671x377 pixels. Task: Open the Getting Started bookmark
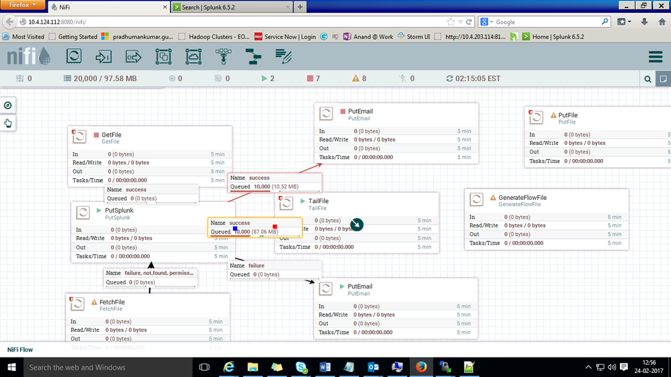[73, 37]
